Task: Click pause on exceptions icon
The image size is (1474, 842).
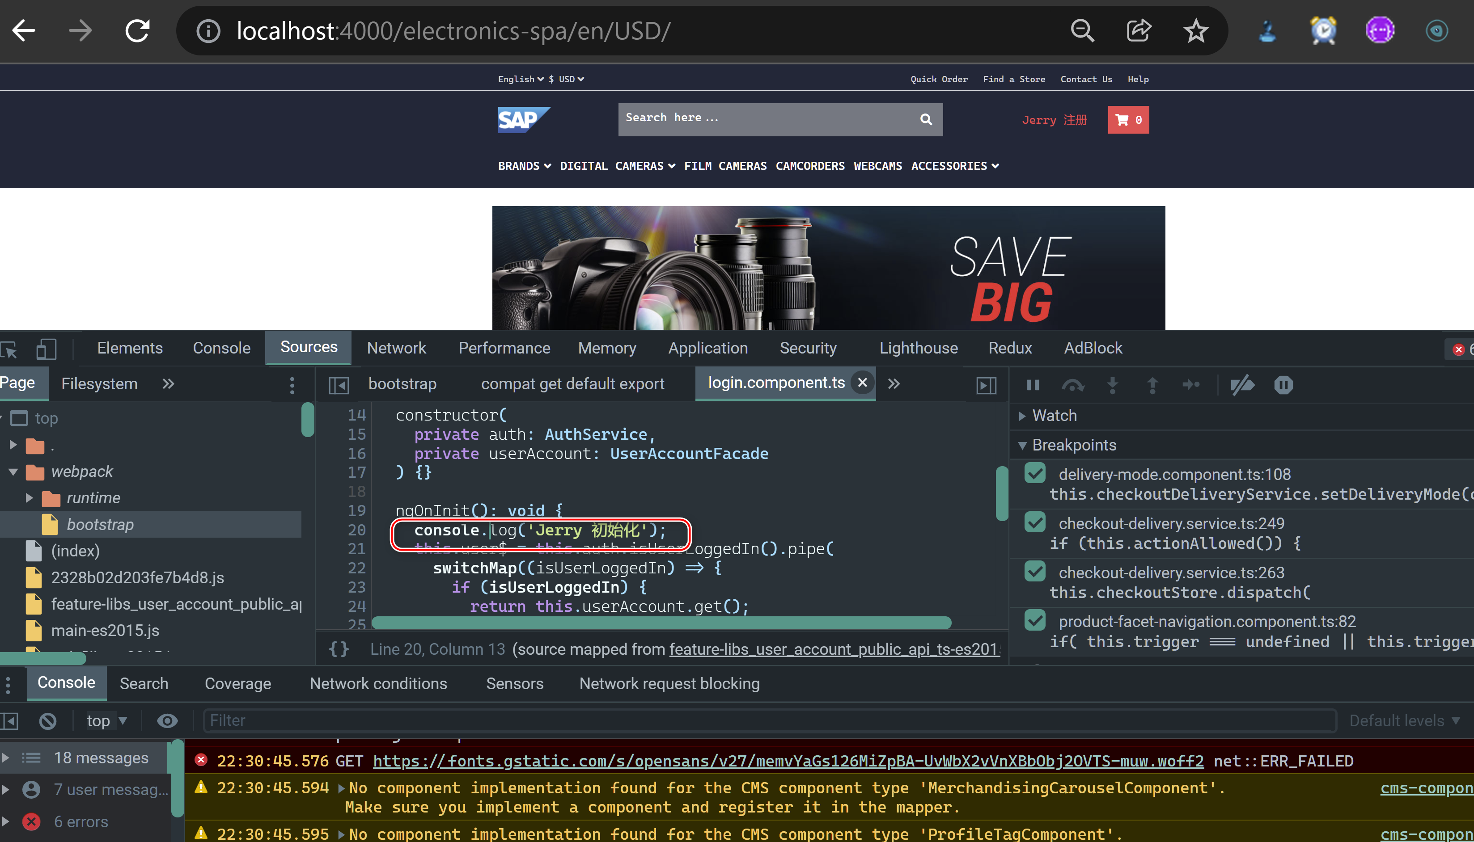Action: coord(1283,384)
